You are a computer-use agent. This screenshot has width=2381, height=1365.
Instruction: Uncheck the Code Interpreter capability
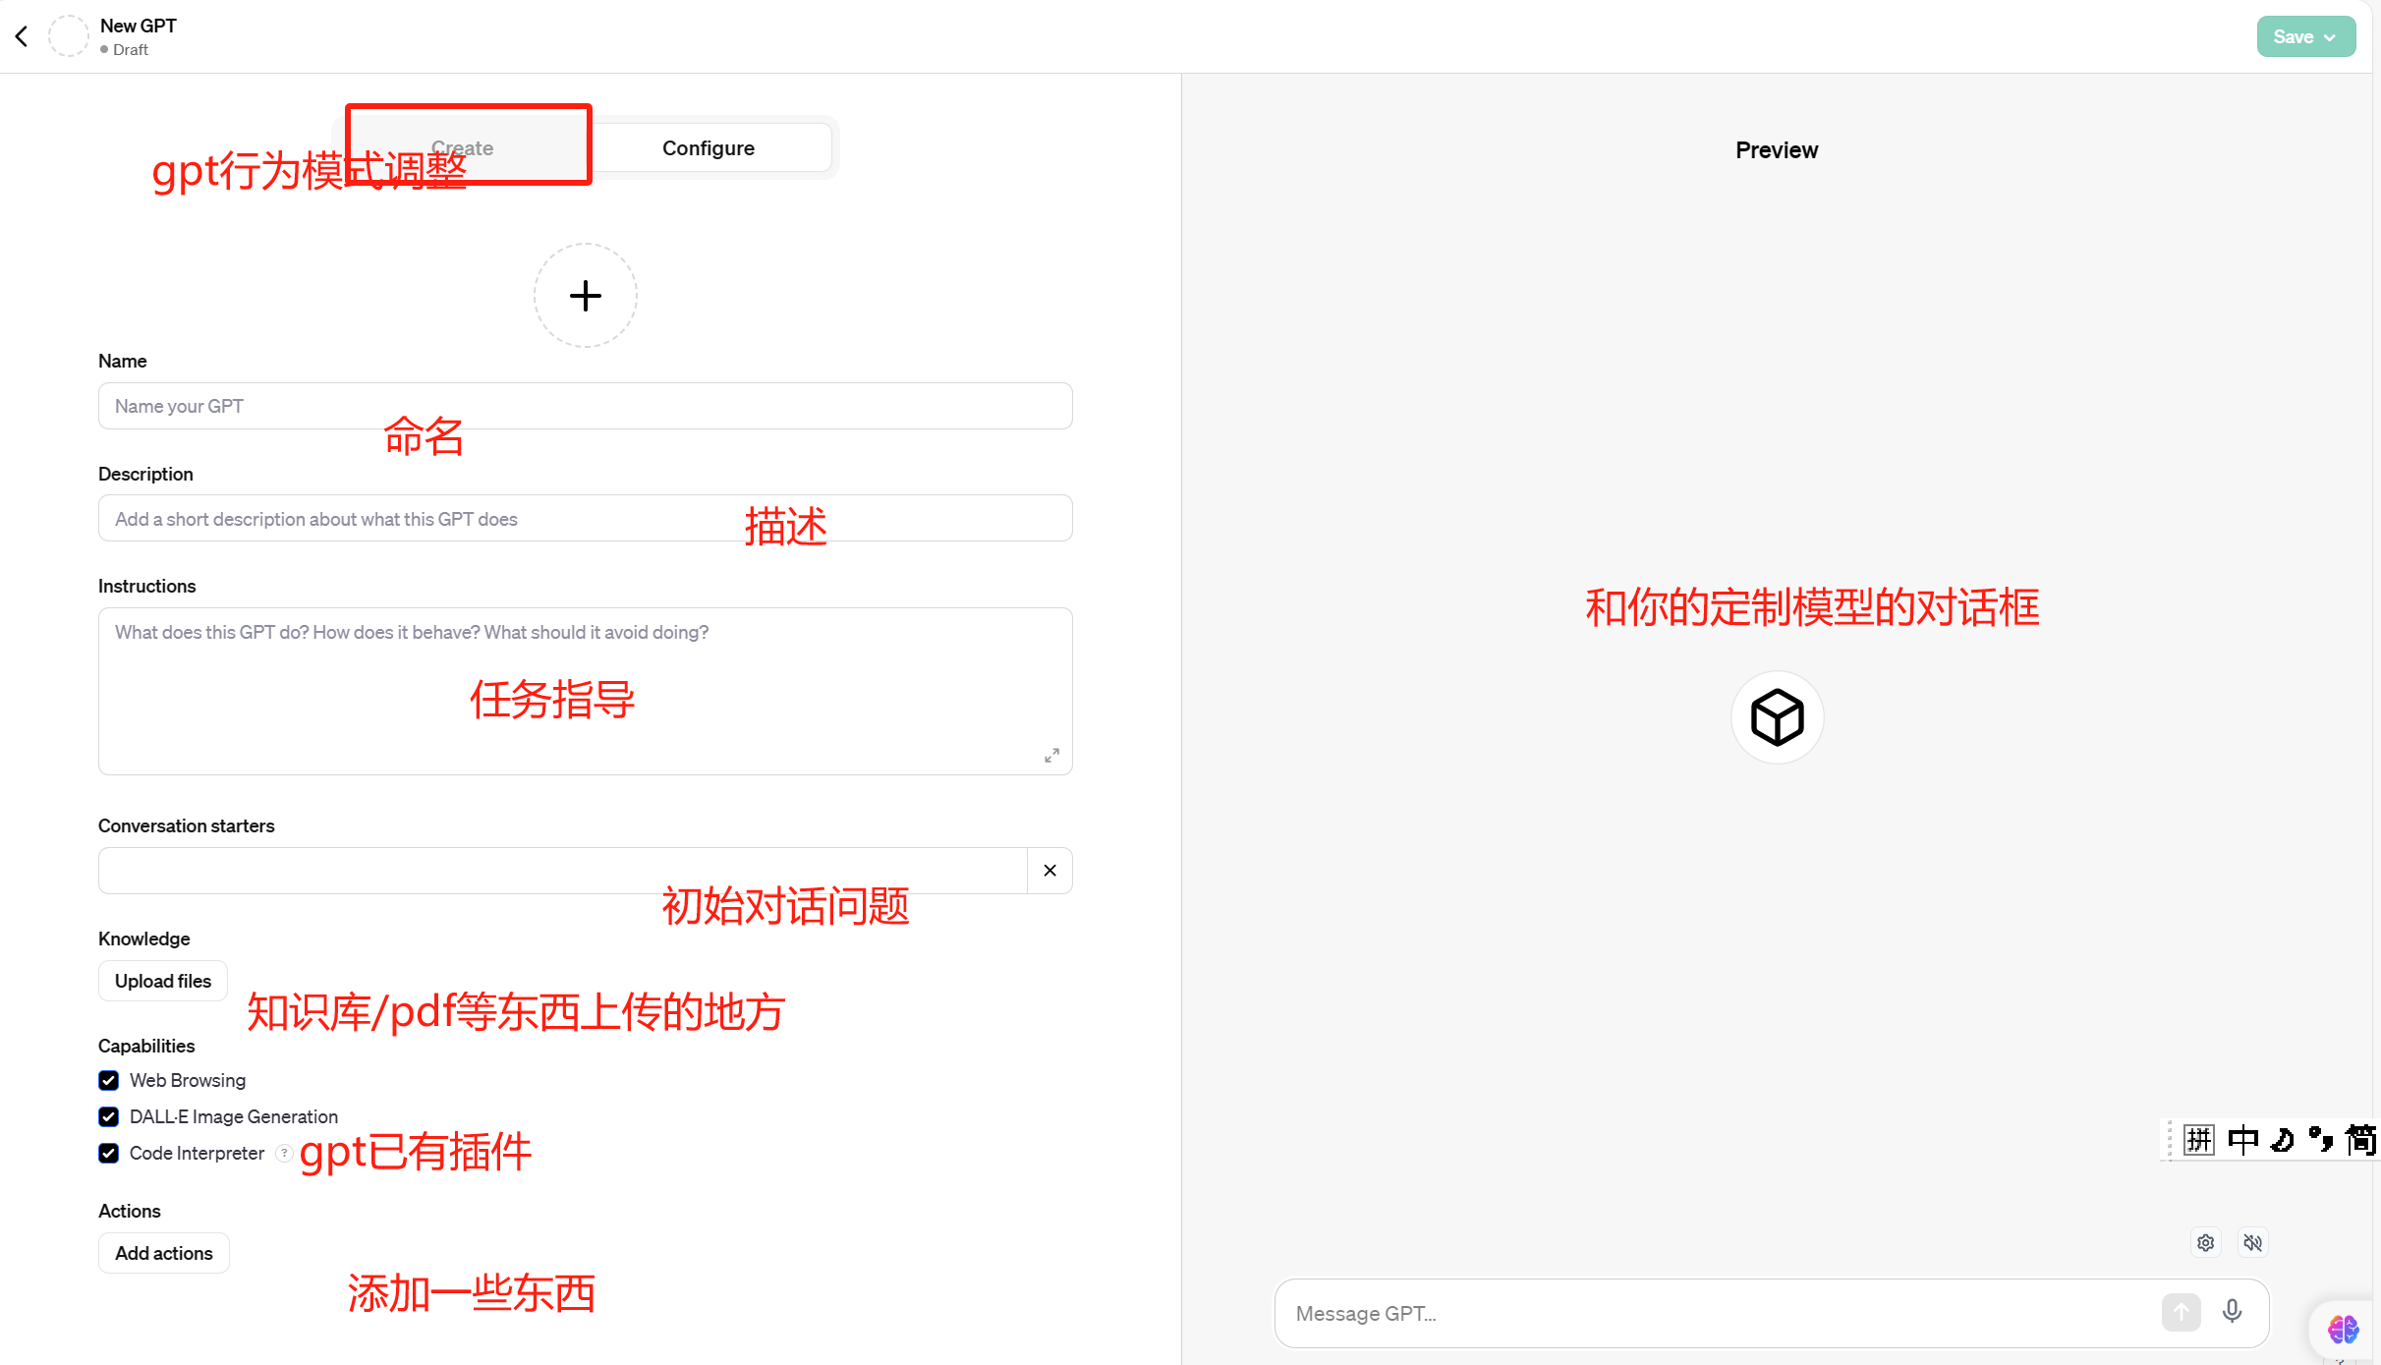[109, 1154]
